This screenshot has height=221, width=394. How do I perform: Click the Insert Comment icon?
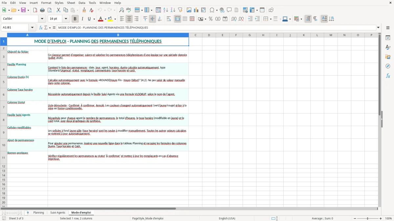coord(229,10)
